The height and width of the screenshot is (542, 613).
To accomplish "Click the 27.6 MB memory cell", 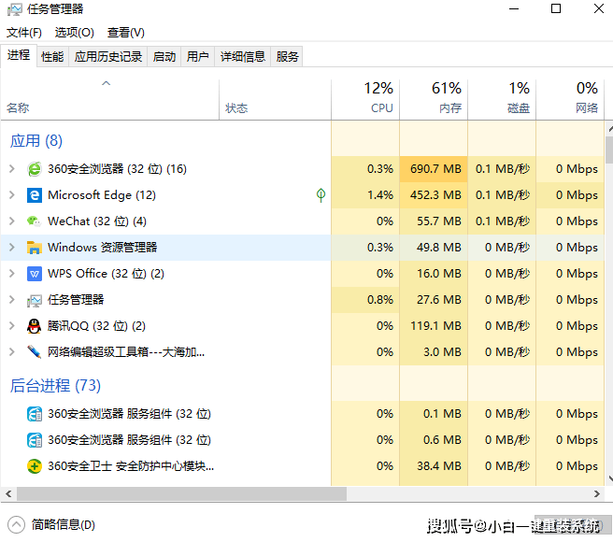I will (434, 300).
